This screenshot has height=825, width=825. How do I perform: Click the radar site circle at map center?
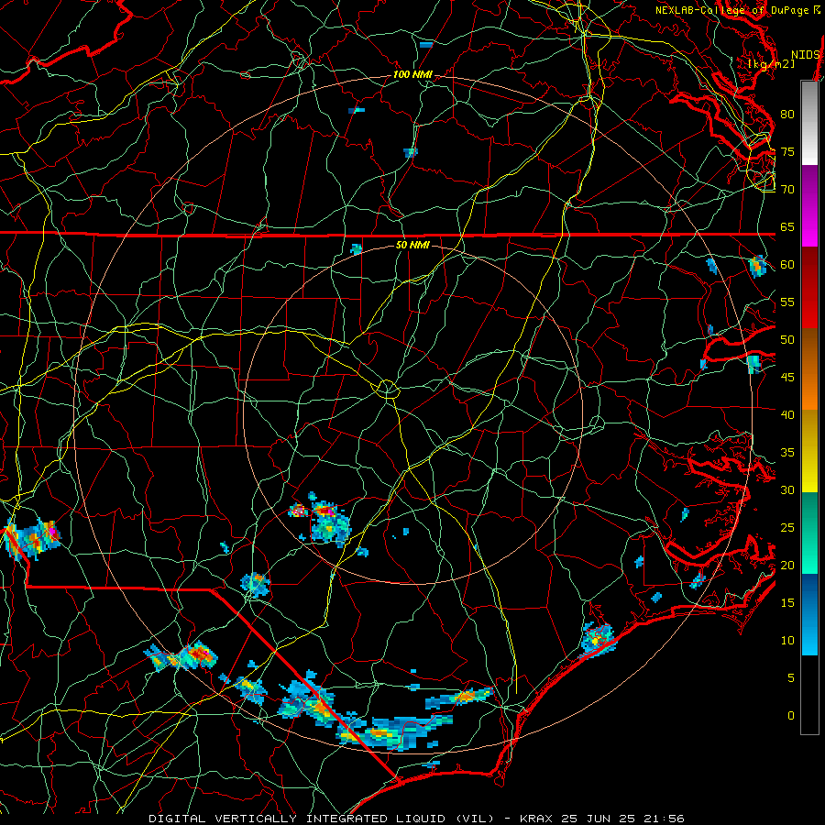point(387,389)
